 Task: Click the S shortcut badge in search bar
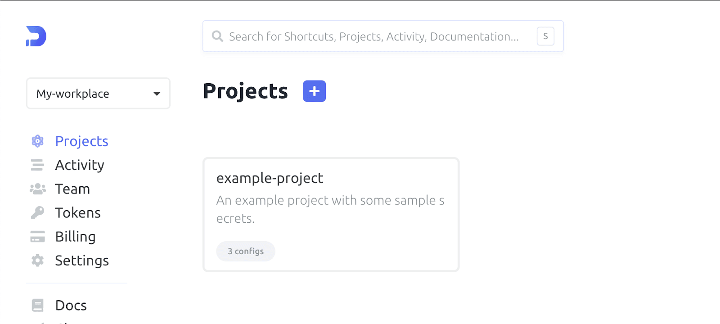click(545, 36)
